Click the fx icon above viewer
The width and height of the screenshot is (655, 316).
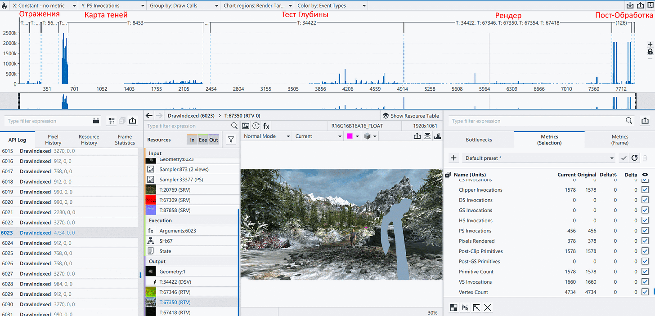click(266, 126)
